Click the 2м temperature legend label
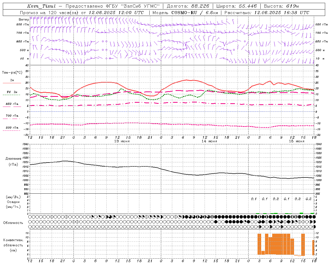The height and width of the screenshot is (263, 329). pyautogui.click(x=12, y=80)
